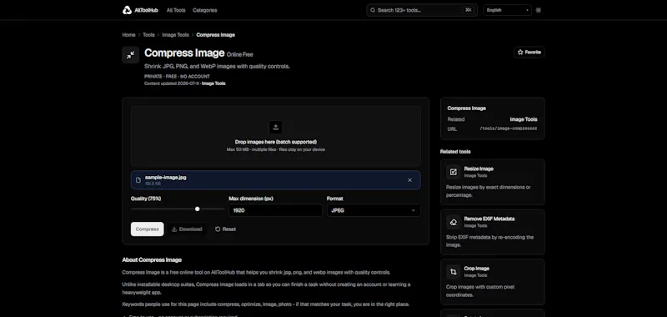Focus the Search 123+ tools field
667x317 pixels.
coord(422,10)
